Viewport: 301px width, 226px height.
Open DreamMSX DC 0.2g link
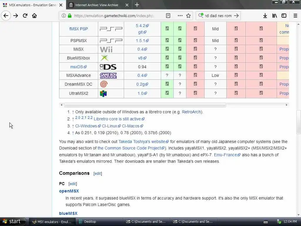pyautogui.click(x=142, y=84)
